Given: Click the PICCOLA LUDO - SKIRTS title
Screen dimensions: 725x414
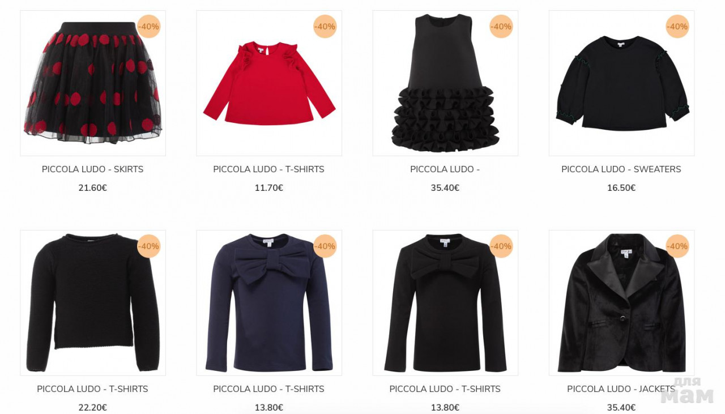Looking at the screenshot, I should coord(93,169).
